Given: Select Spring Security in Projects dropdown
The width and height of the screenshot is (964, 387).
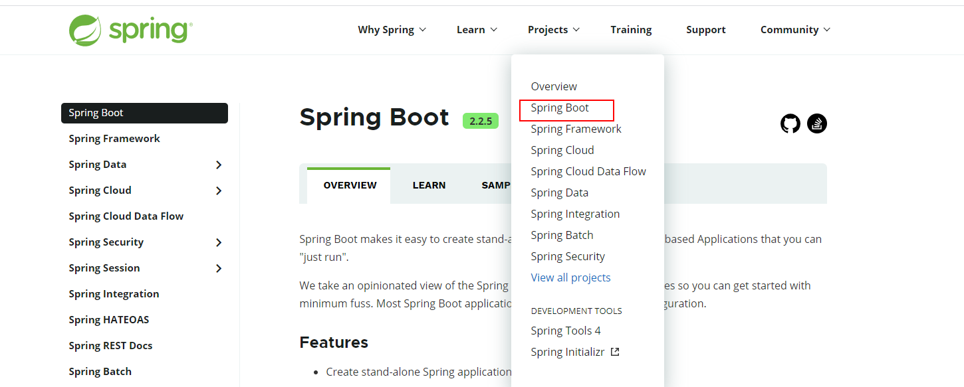Looking at the screenshot, I should click(x=568, y=256).
